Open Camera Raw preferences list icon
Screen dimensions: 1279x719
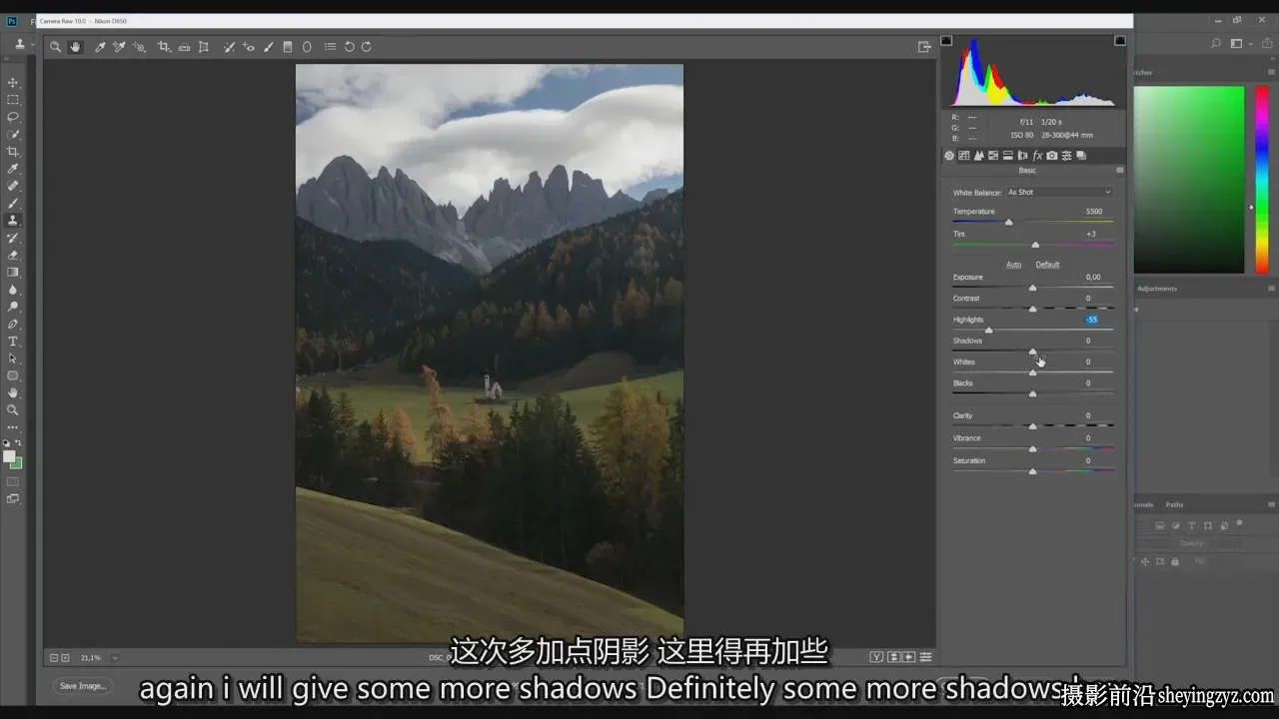click(330, 47)
